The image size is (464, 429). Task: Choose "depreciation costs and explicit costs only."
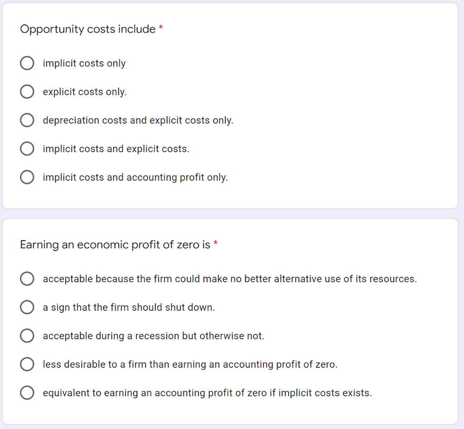pos(27,120)
